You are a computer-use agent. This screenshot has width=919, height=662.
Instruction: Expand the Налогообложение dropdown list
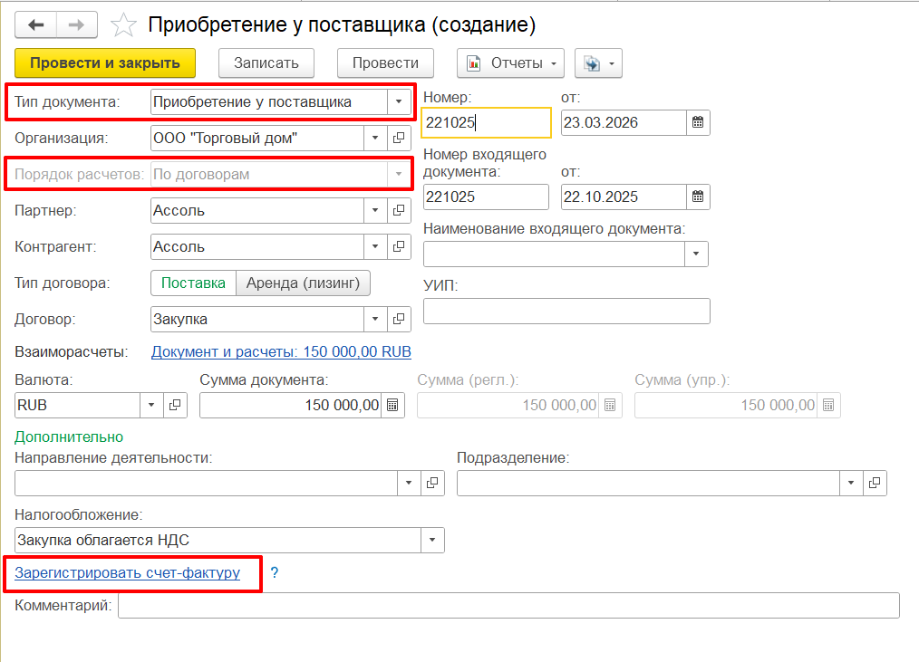pos(432,541)
